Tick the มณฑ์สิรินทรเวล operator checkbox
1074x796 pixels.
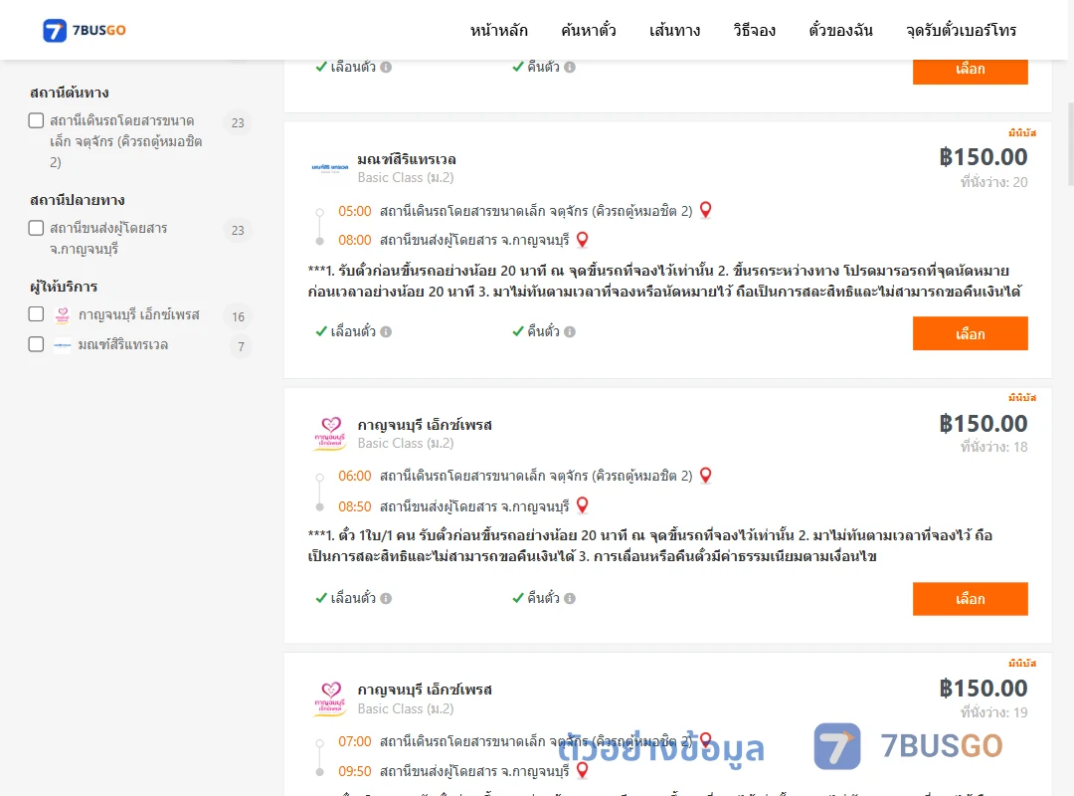coord(37,344)
